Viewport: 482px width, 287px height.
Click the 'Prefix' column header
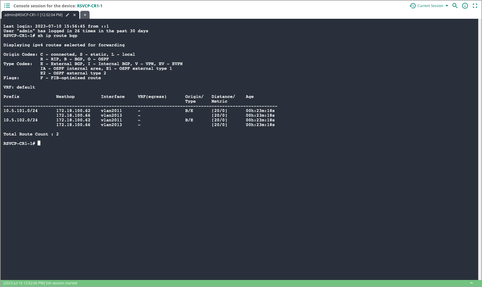point(11,97)
